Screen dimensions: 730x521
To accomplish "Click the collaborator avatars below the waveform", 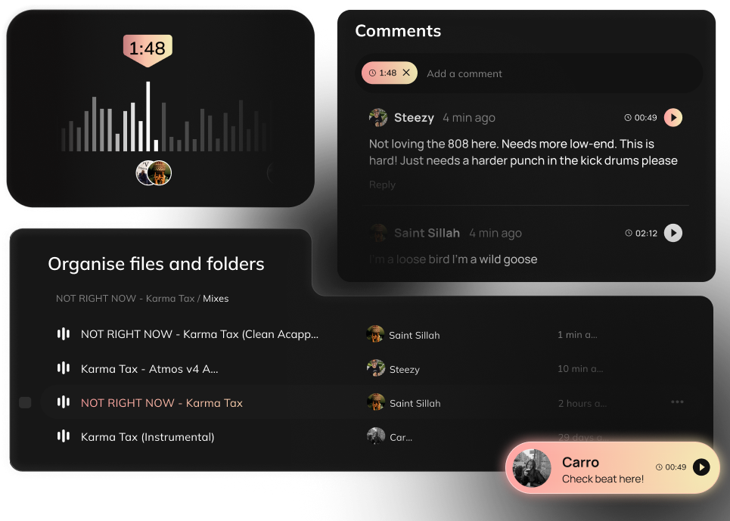I will [x=154, y=173].
